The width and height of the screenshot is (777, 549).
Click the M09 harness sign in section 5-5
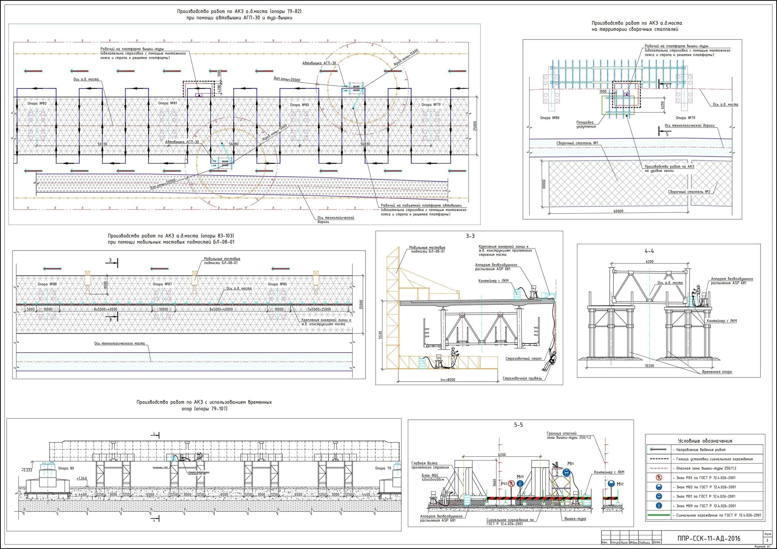[520, 484]
